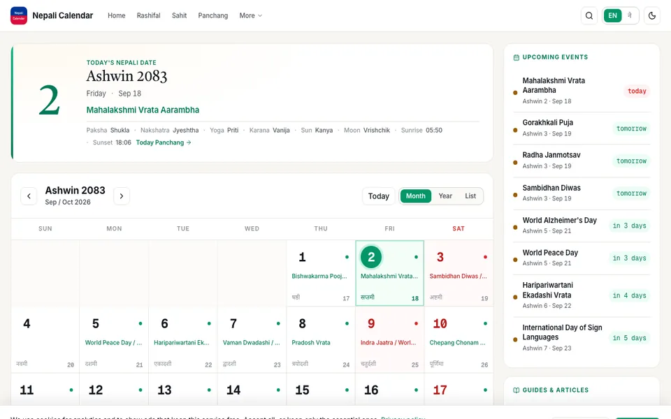Click the Nepali Calendar logo icon

(x=19, y=16)
